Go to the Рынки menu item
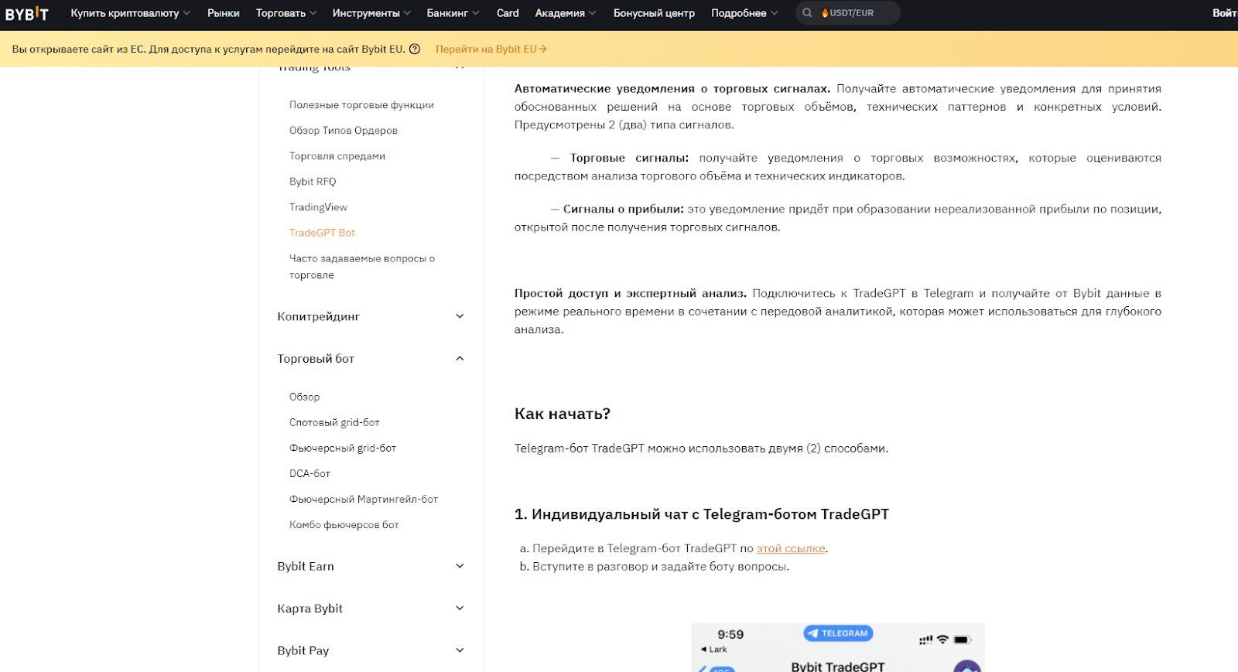1238x672 pixels. (223, 13)
